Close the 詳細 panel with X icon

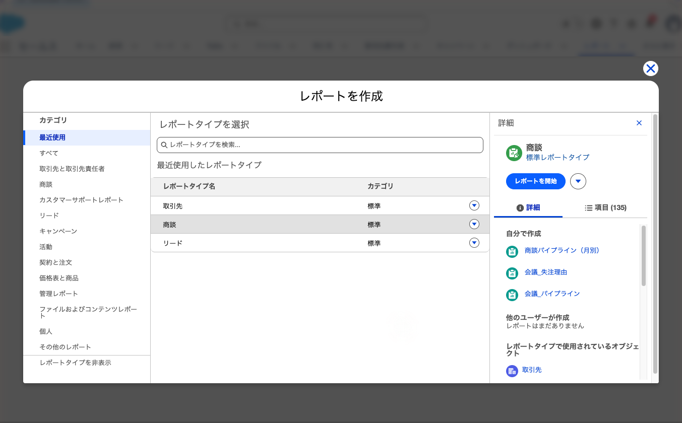coord(639,123)
